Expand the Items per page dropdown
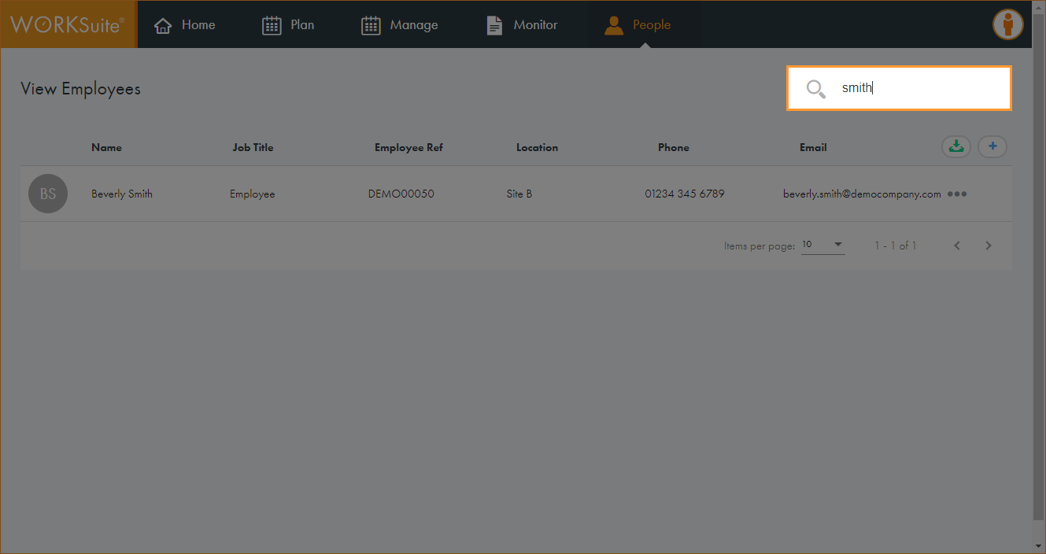Image resolution: width=1046 pixels, height=554 pixels. tap(823, 245)
